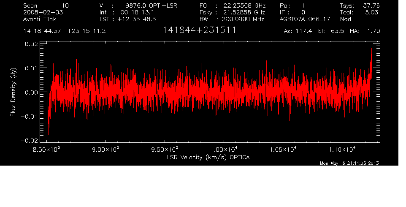
Task: Click the Scan number 10 label
Action: point(66,5)
